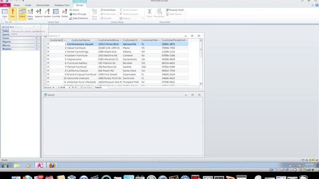Select the Furniture Gallery cell
The width and height of the screenshot is (319, 179).
82,63
